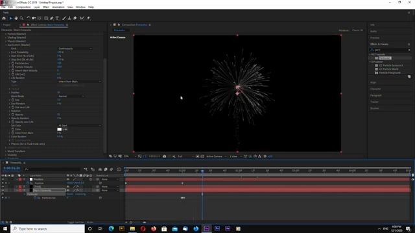Open File Explorer from taskbar
This screenshot has width=415, height=233.
132,228
